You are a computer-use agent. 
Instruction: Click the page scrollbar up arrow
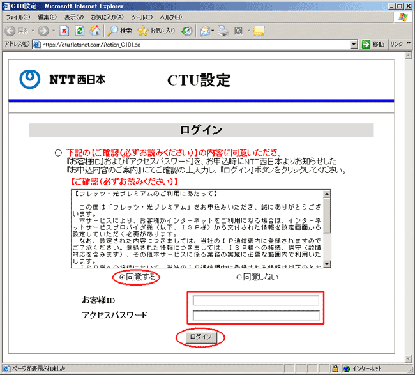[409, 56]
